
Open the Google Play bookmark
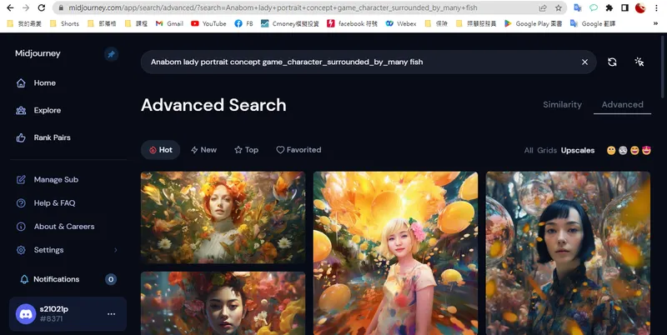[x=533, y=24]
